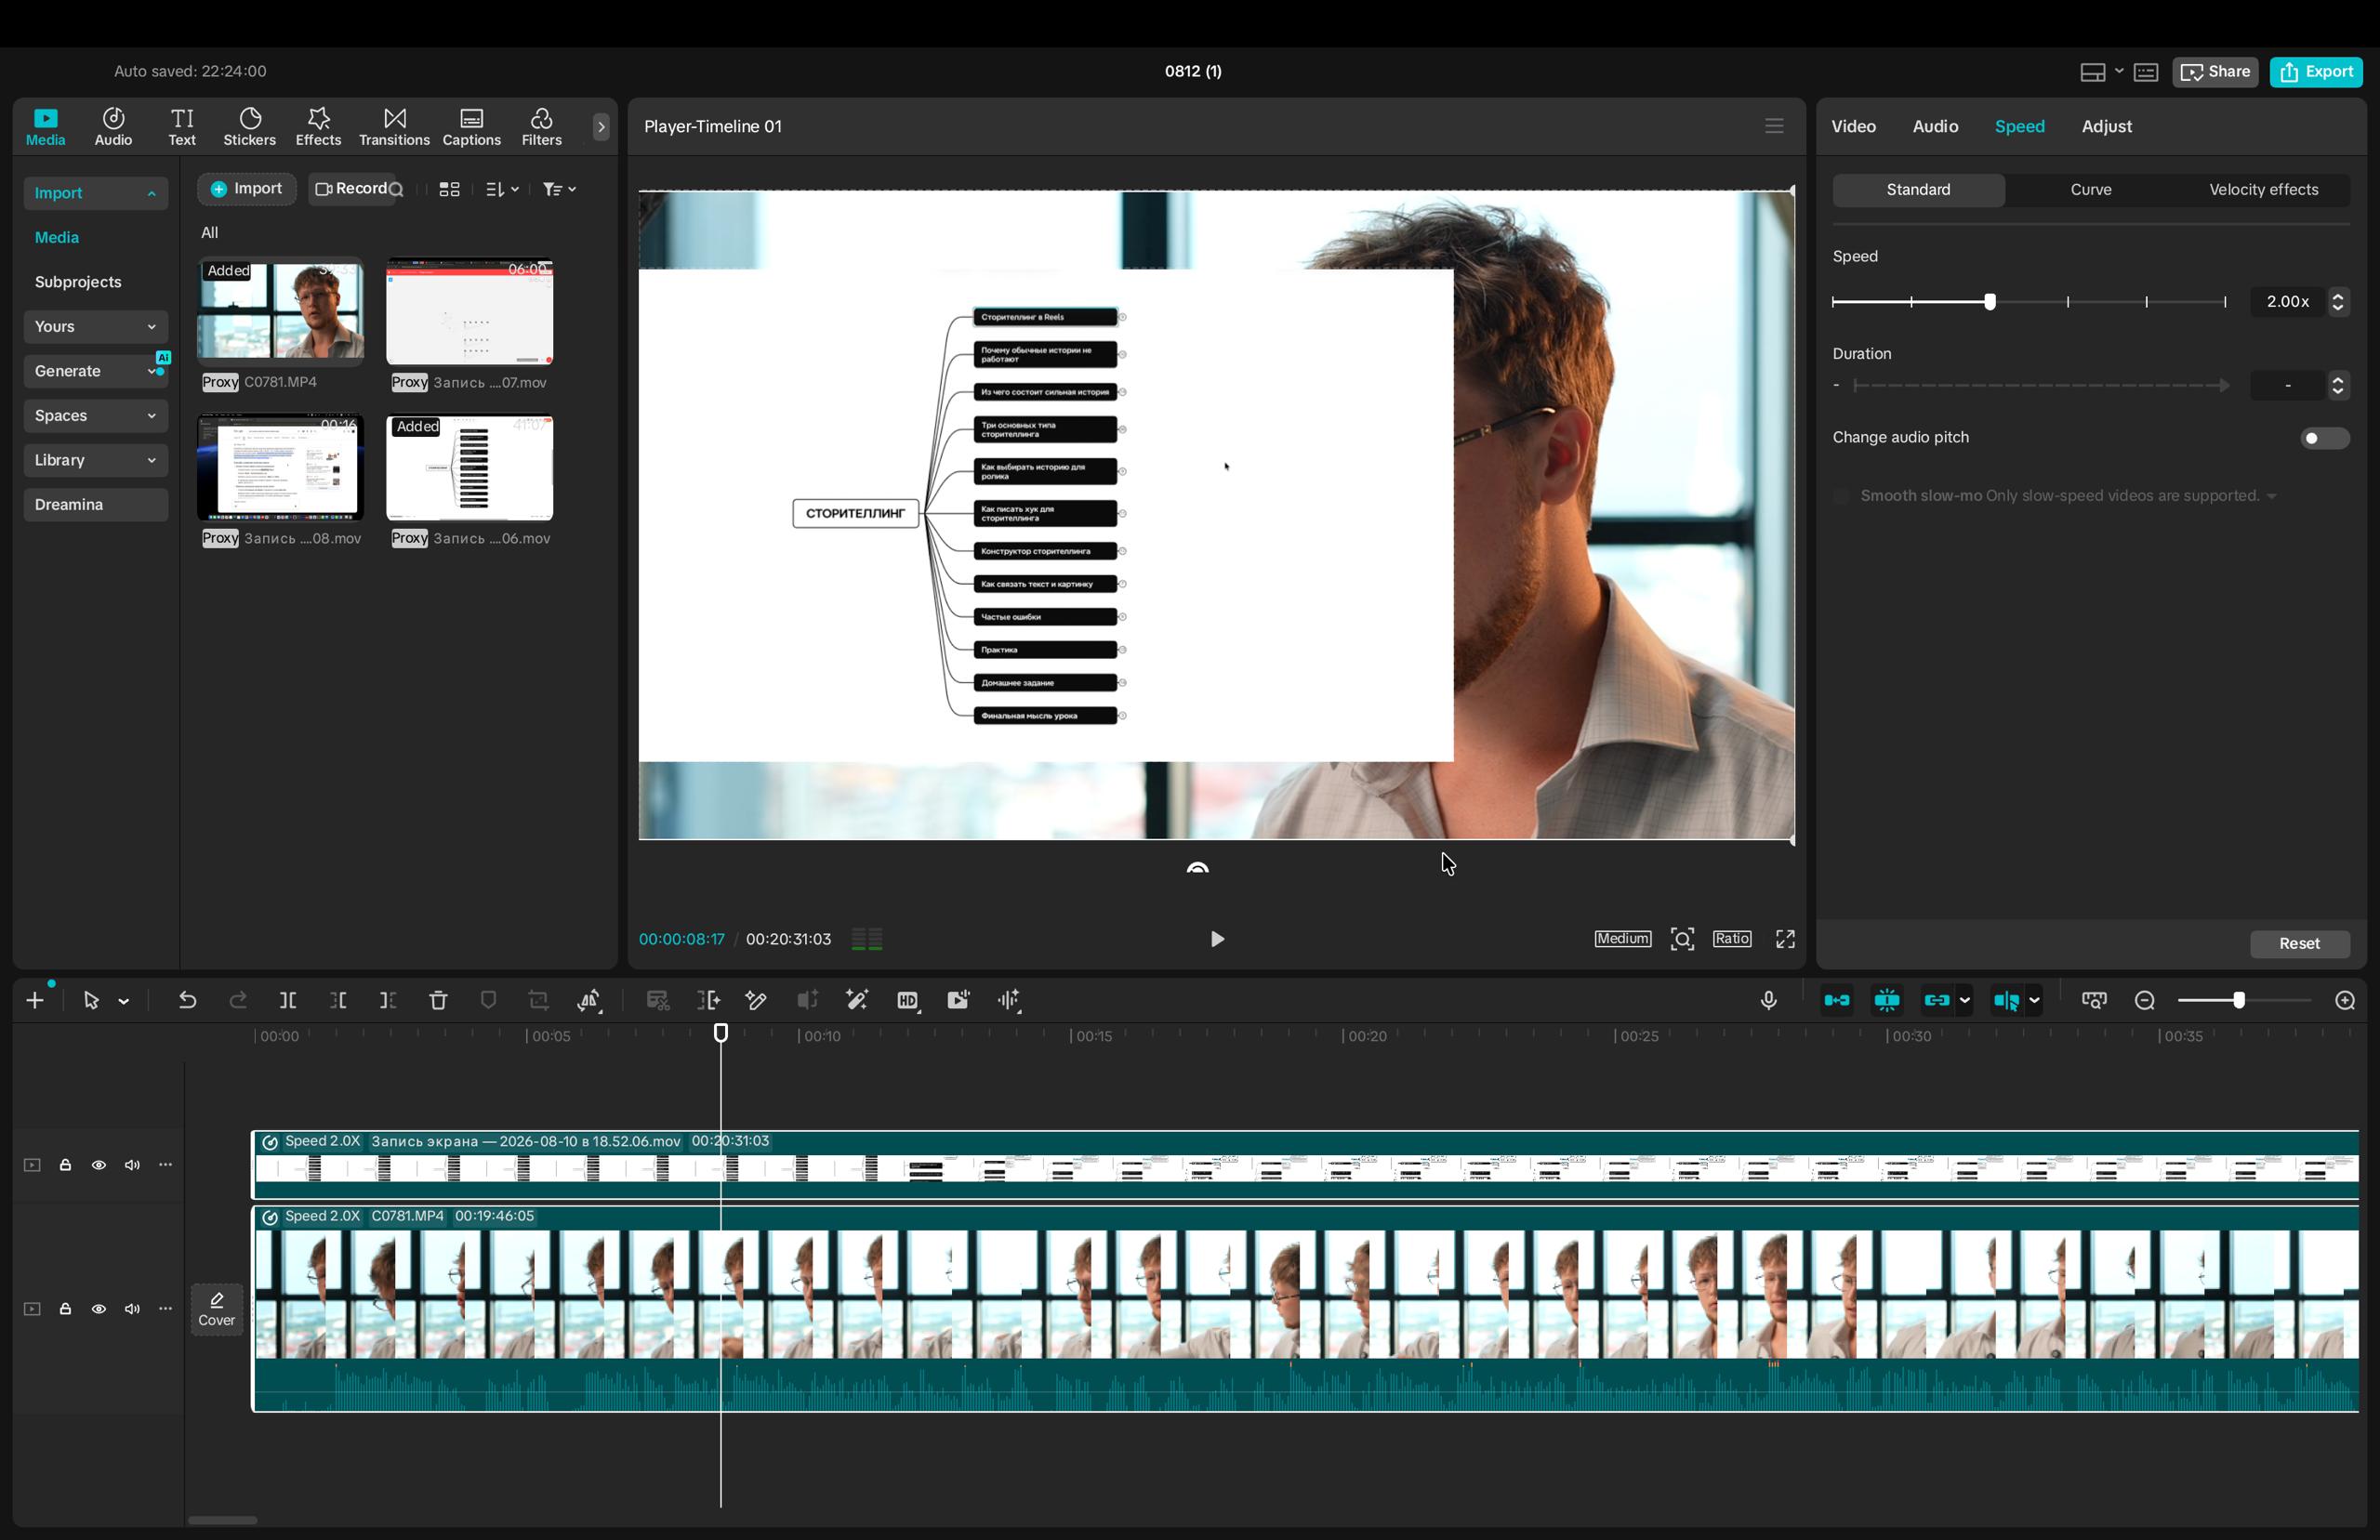Viewport: 2380px width, 1540px height.
Task: Mute the screen recording track
Action: [x=132, y=1165]
